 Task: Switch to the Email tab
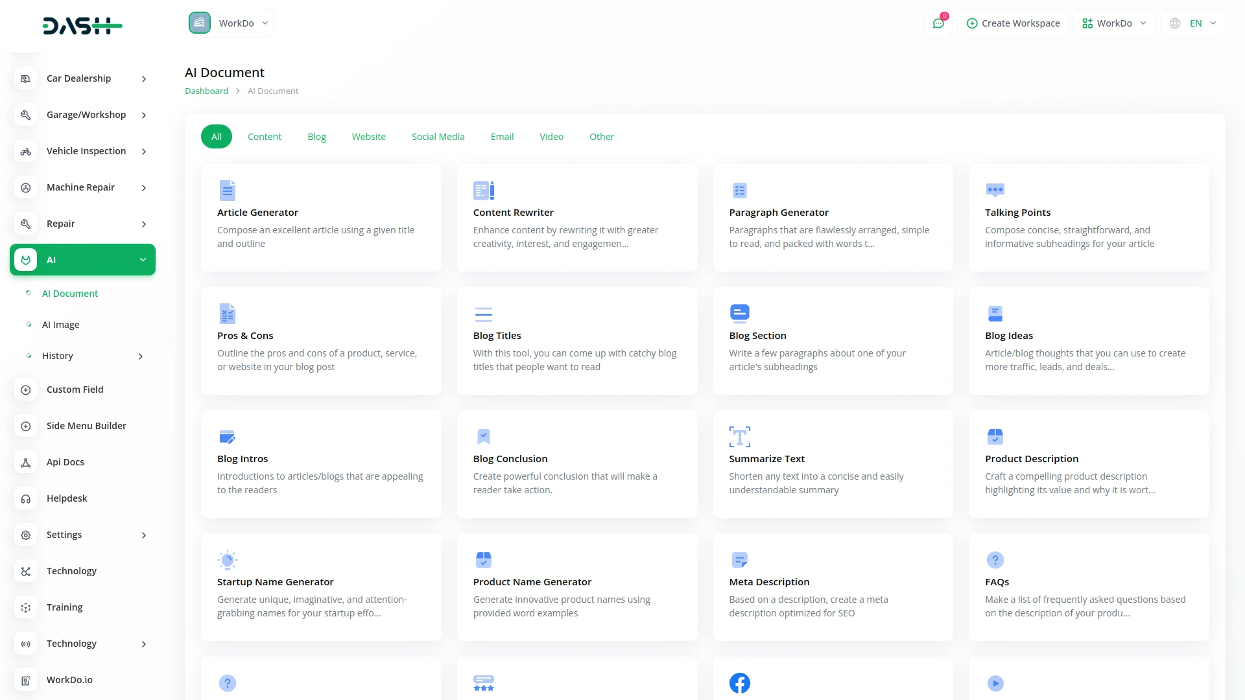tap(502, 137)
